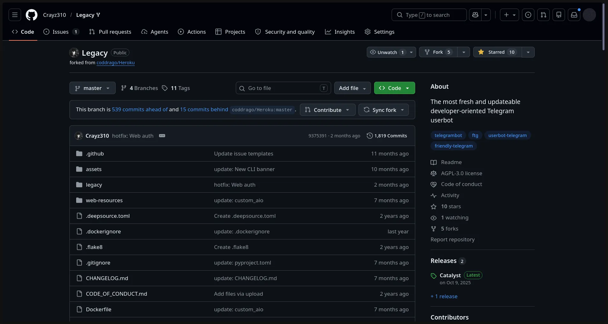Switch to Security and quality tab
Viewport: 608px width, 324px height.
285,32
